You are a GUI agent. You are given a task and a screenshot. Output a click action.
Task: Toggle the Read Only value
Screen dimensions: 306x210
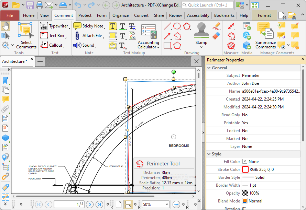pyautogui.click(x=271, y=115)
